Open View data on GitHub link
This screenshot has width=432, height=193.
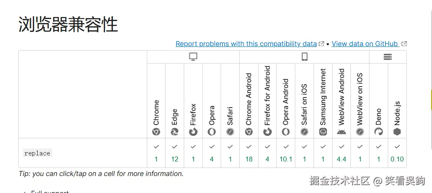[x=365, y=44]
